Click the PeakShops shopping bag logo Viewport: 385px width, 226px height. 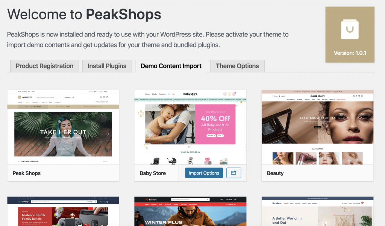350,29
